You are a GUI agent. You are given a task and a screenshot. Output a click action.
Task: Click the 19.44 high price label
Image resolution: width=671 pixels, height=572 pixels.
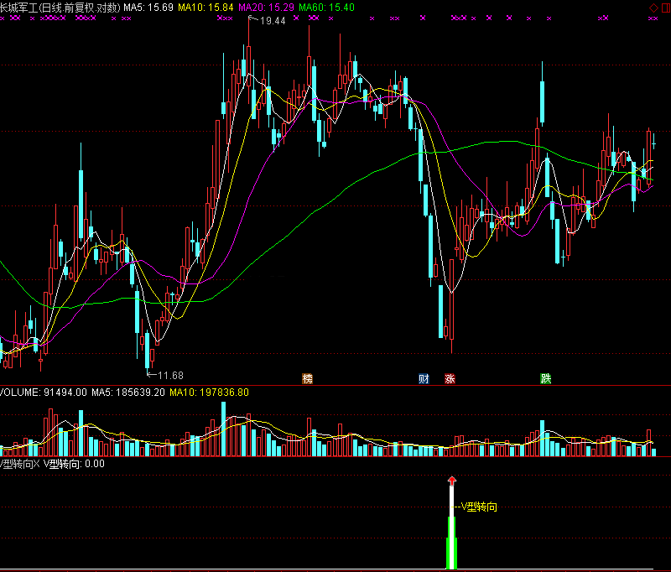pyautogui.click(x=273, y=21)
